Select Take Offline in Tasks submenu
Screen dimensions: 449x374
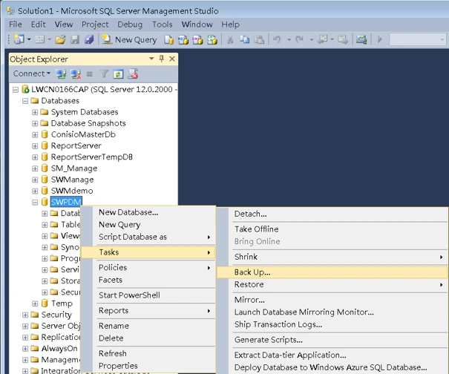pos(332,229)
